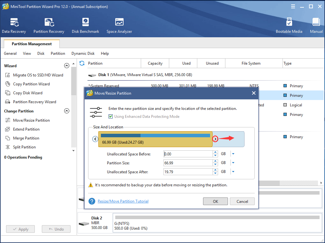This screenshot has width=325, height=243.
Task: Collapse the Change Partition section
Action: point(67,111)
